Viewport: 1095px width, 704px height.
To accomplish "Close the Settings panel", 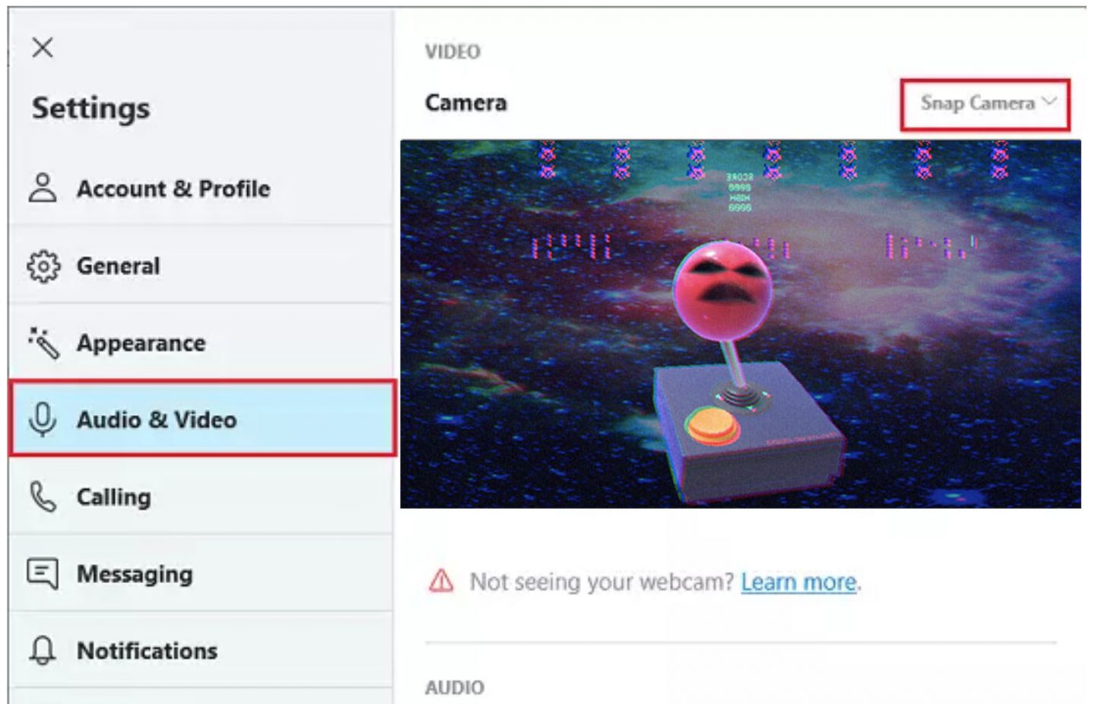I will coord(43,48).
